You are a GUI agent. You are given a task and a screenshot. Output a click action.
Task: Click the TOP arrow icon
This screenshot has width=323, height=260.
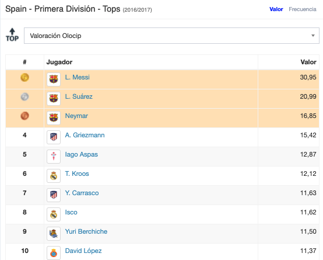12,35
